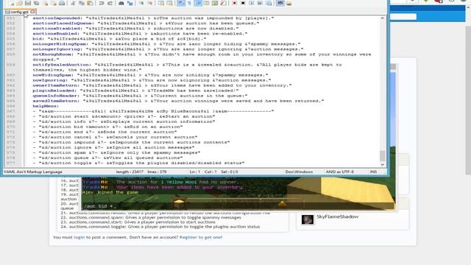Stop macro recording with the black square icon
The image size is (471, 265).
coord(243,3)
